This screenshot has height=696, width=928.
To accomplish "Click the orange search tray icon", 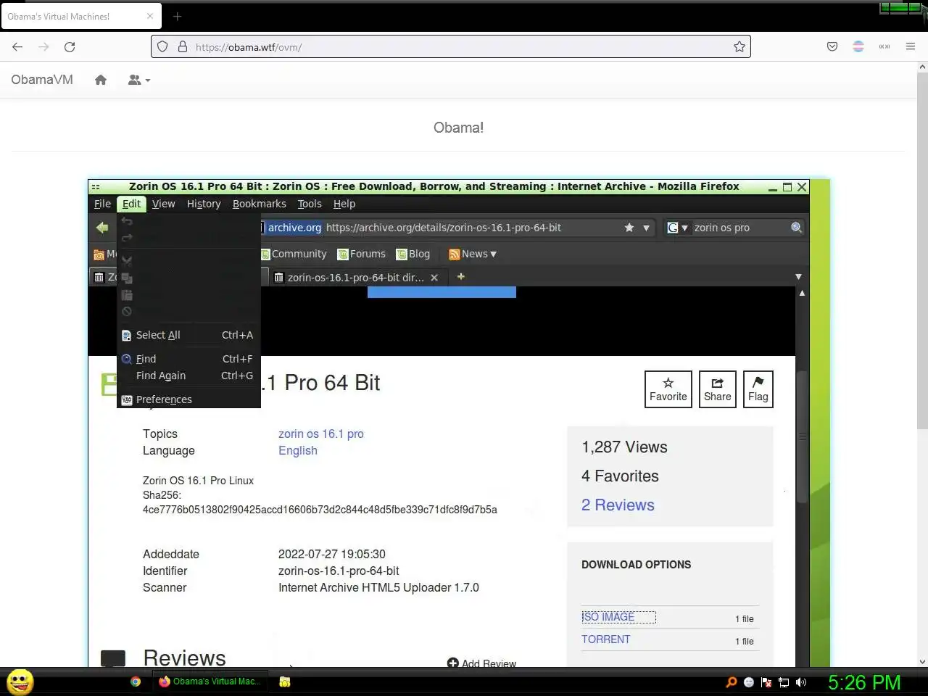I will tap(732, 681).
